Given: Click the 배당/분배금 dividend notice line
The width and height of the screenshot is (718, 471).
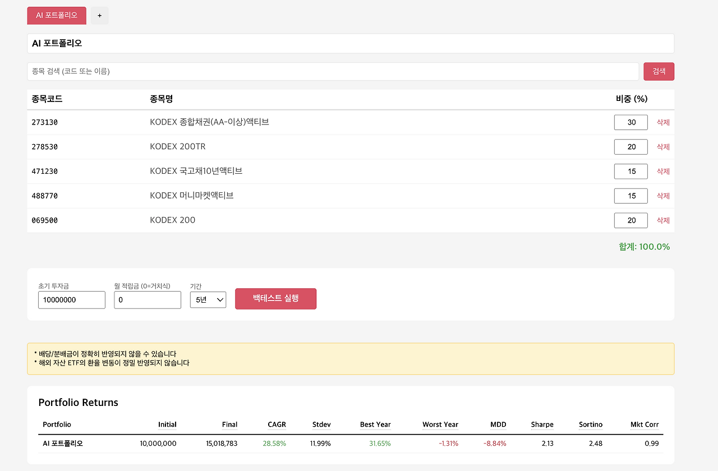Looking at the screenshot, I should pos(105,354).
